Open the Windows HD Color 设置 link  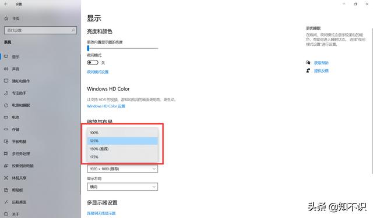point(106,106)
